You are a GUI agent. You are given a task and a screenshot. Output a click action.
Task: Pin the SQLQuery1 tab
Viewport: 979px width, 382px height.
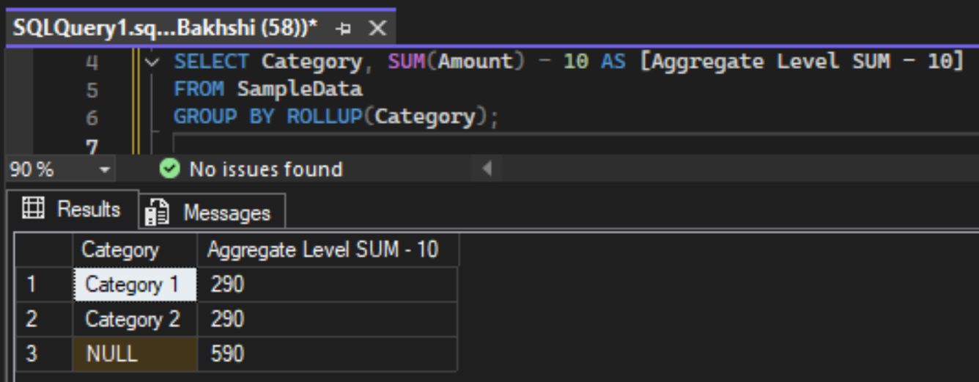coord(344,29)
